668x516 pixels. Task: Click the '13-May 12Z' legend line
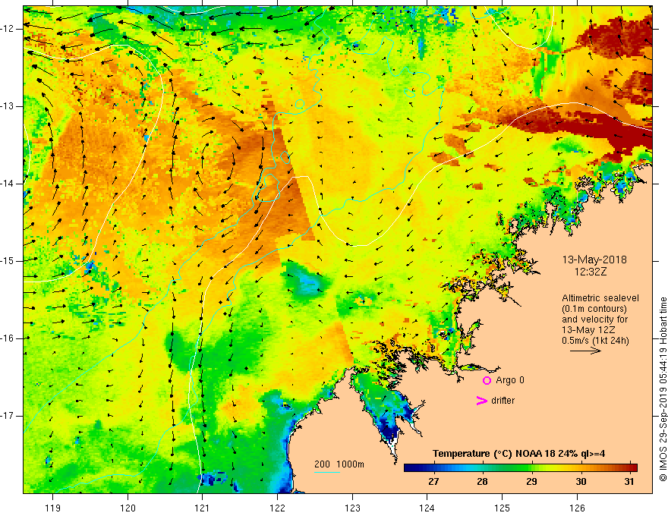click(588, 330)
